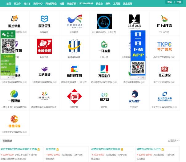Open 找企业 in the navigation bar
The height and width of the screenshot is (162, 186).
(99, 4)
